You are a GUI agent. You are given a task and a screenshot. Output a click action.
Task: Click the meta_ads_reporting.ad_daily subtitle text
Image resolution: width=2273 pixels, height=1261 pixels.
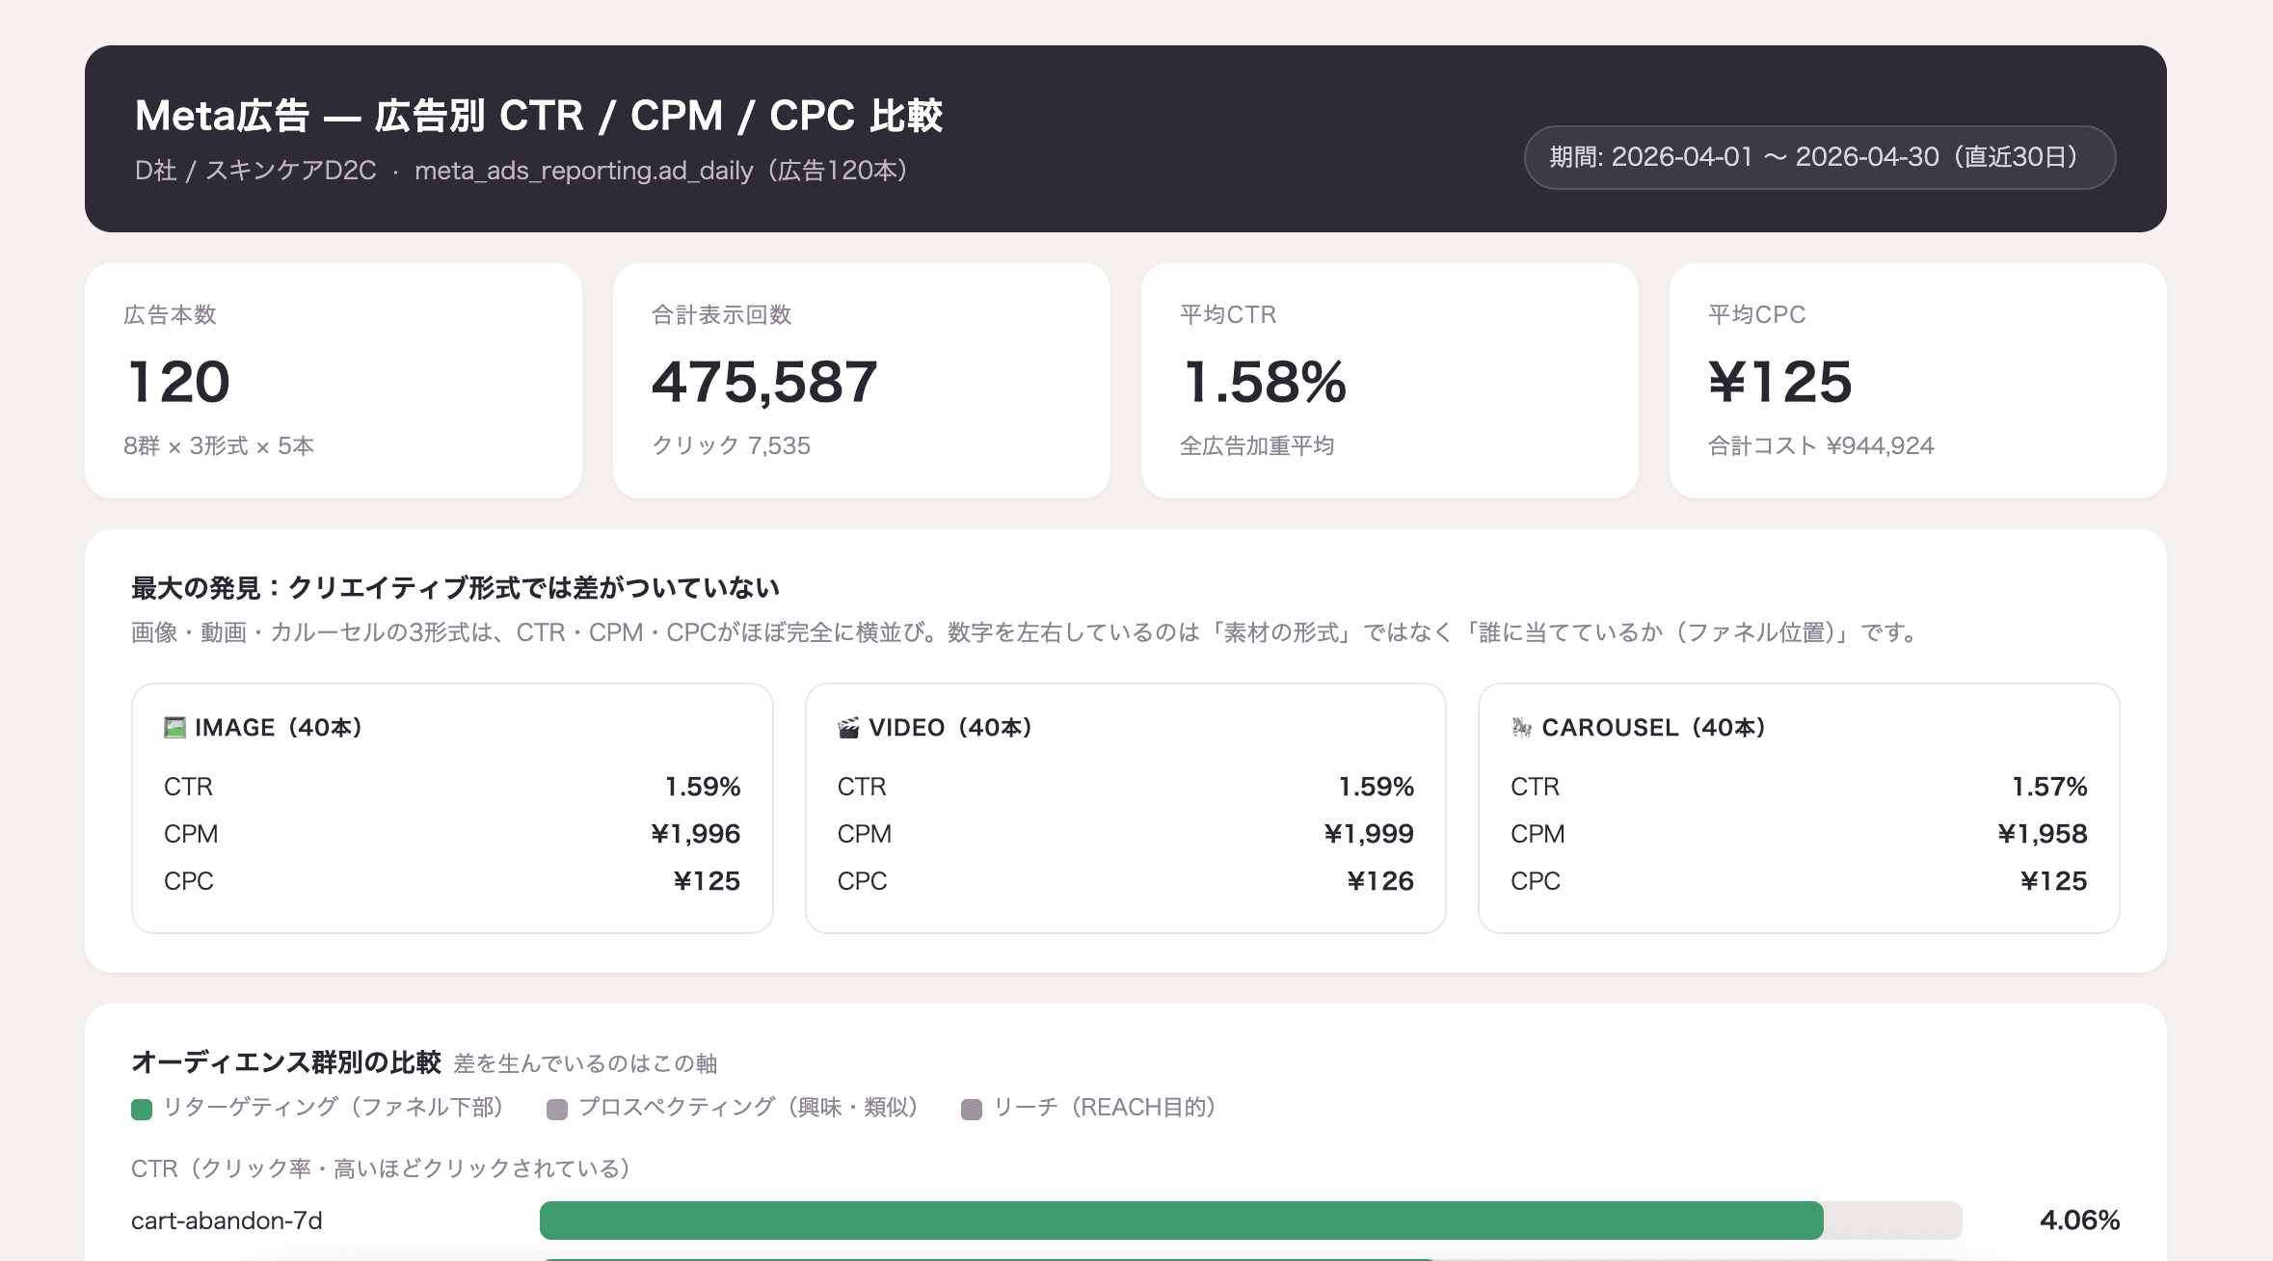584,171
